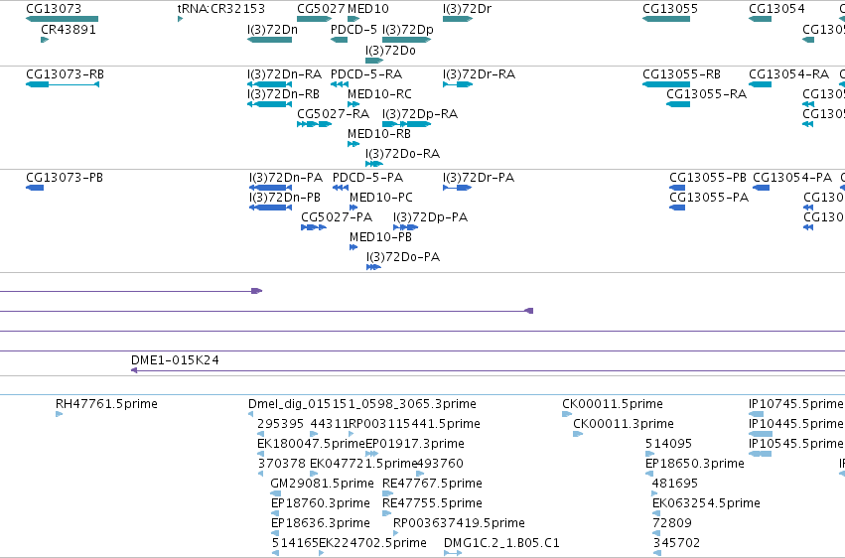The height and width of the screenshot is (558, 845).
Task: Select the CK00011.5prime EST
Action: pos(567,415)
